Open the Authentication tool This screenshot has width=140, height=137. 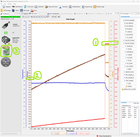(x=74, y=7)
